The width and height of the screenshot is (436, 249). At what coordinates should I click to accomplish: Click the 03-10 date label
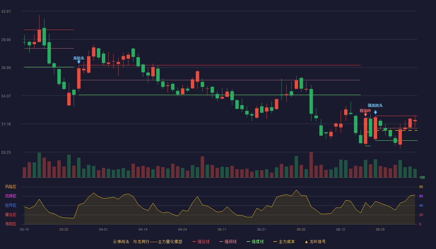coord(24,229)
